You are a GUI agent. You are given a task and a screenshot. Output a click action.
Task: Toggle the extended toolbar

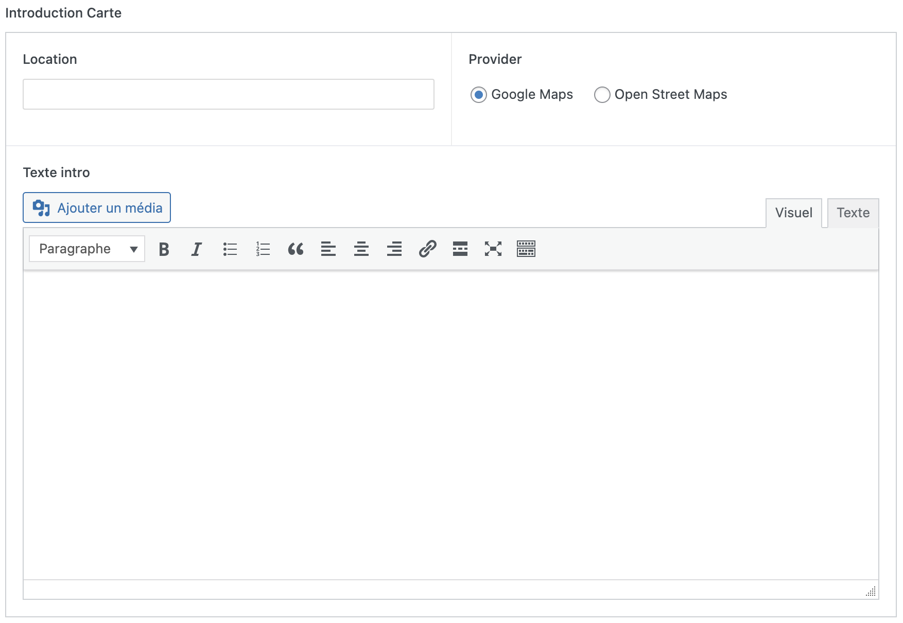[x=526, y=249]
